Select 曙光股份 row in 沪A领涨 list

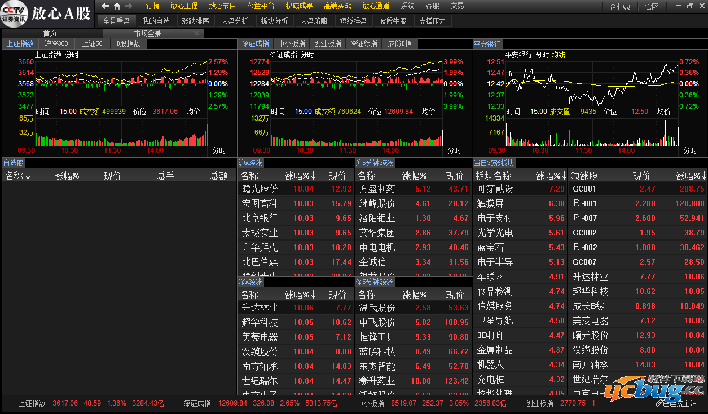pyautogui.click(x=260, y=189)
